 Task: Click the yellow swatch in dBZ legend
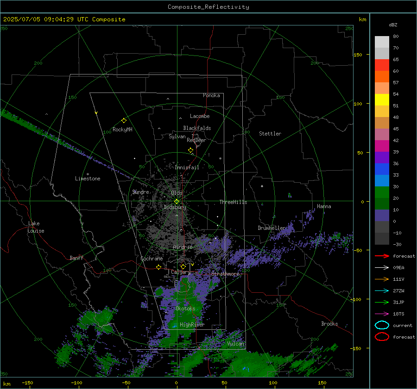(x=382, y=99)
